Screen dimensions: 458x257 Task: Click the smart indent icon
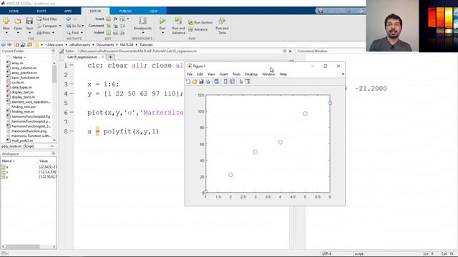click(108, 33)
